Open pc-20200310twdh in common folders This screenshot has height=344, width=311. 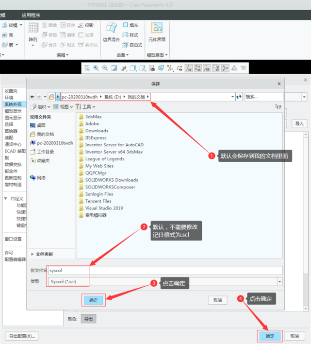click(51, 143)
